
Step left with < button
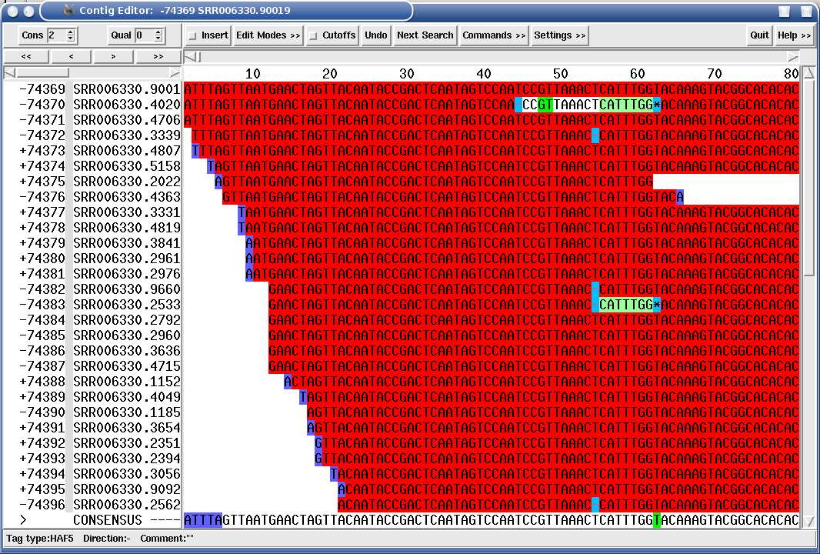(x=71, y=56)
